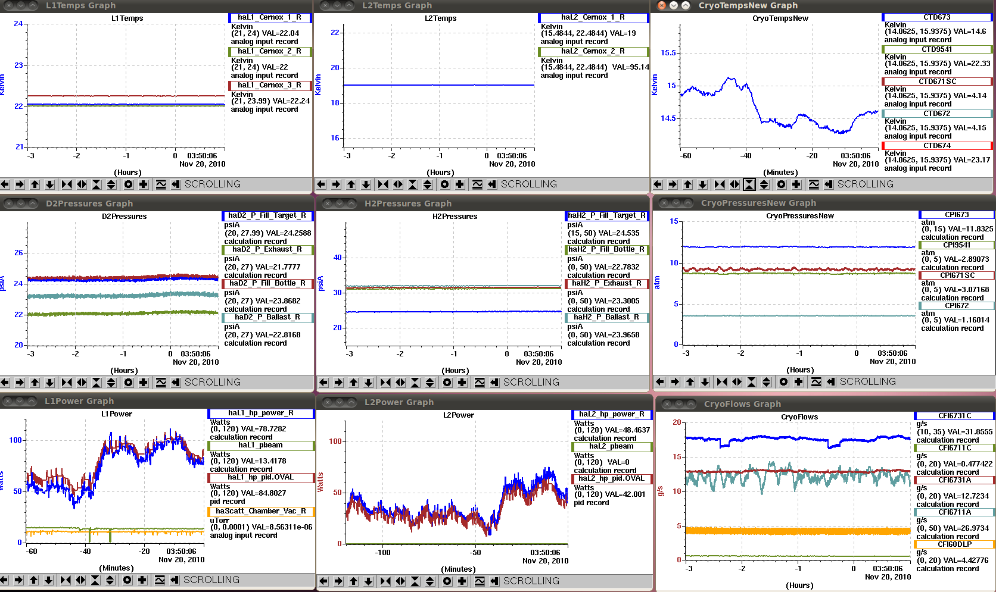Compress time axis icon in L2Temps toolbar
996x592 pixels.
coord(383,184)
